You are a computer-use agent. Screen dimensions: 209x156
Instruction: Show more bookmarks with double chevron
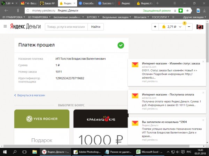coord(173,17)
